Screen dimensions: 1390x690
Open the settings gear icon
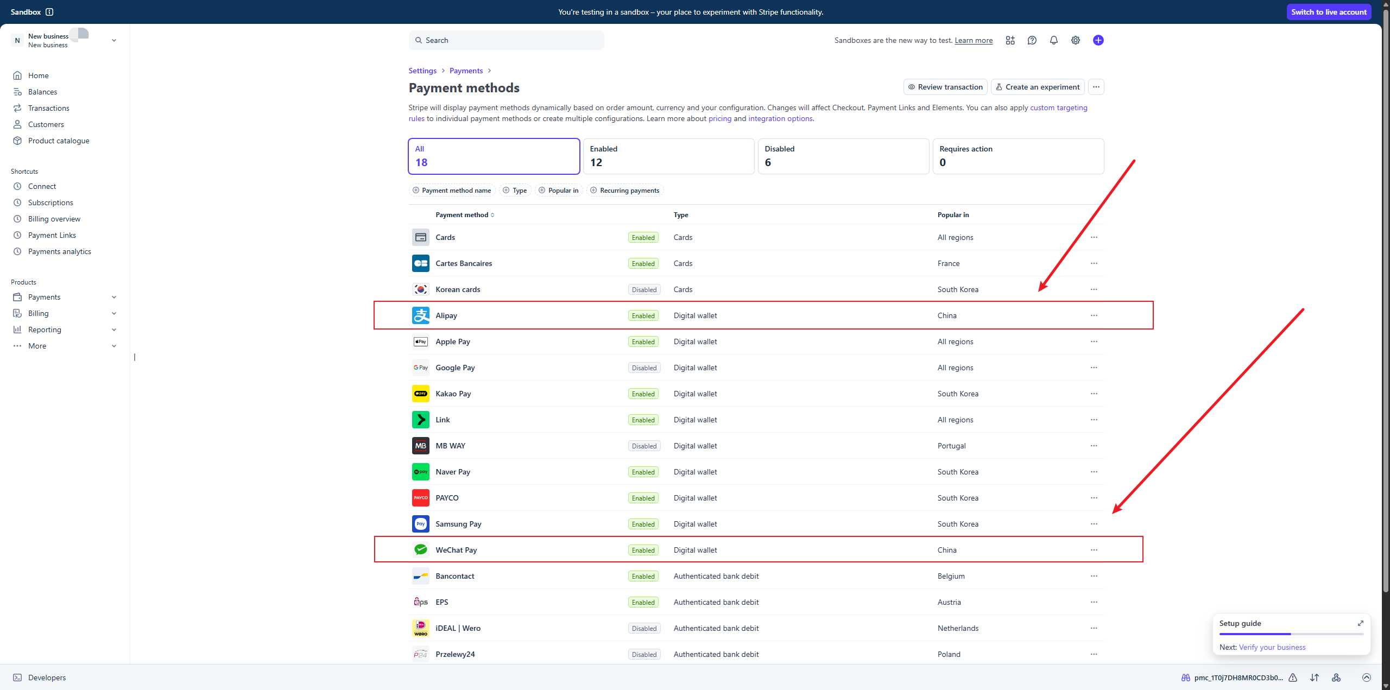coord(1075,40)
